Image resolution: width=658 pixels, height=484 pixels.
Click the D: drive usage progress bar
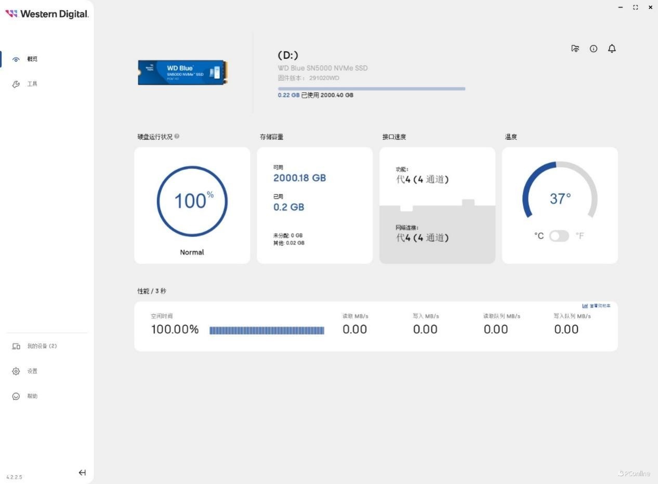tap(372, 89)
